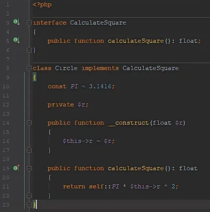The height and width of the screenshot is (212, 210).
Task: Click fold end marker on line 17
Action: [x=29, y=150]
